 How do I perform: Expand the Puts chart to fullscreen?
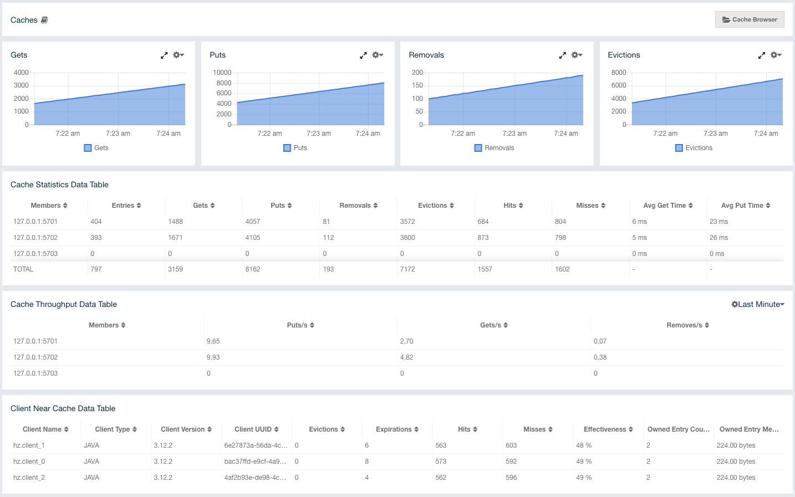click(363, 55)
